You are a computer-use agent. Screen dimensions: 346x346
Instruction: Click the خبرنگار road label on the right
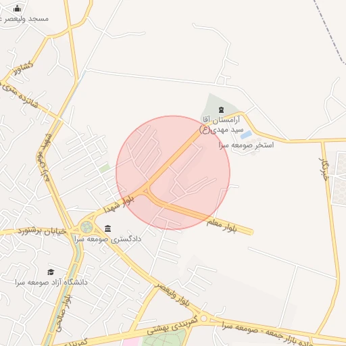pyautogui.click(x=324, y=169)
